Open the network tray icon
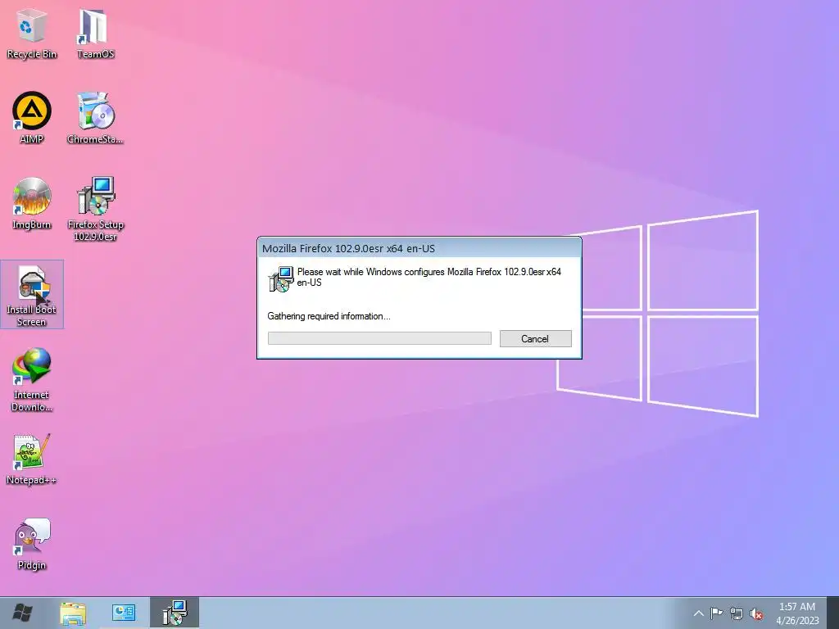The width and height of the screenshot is (839, 629). coord(737,613)
